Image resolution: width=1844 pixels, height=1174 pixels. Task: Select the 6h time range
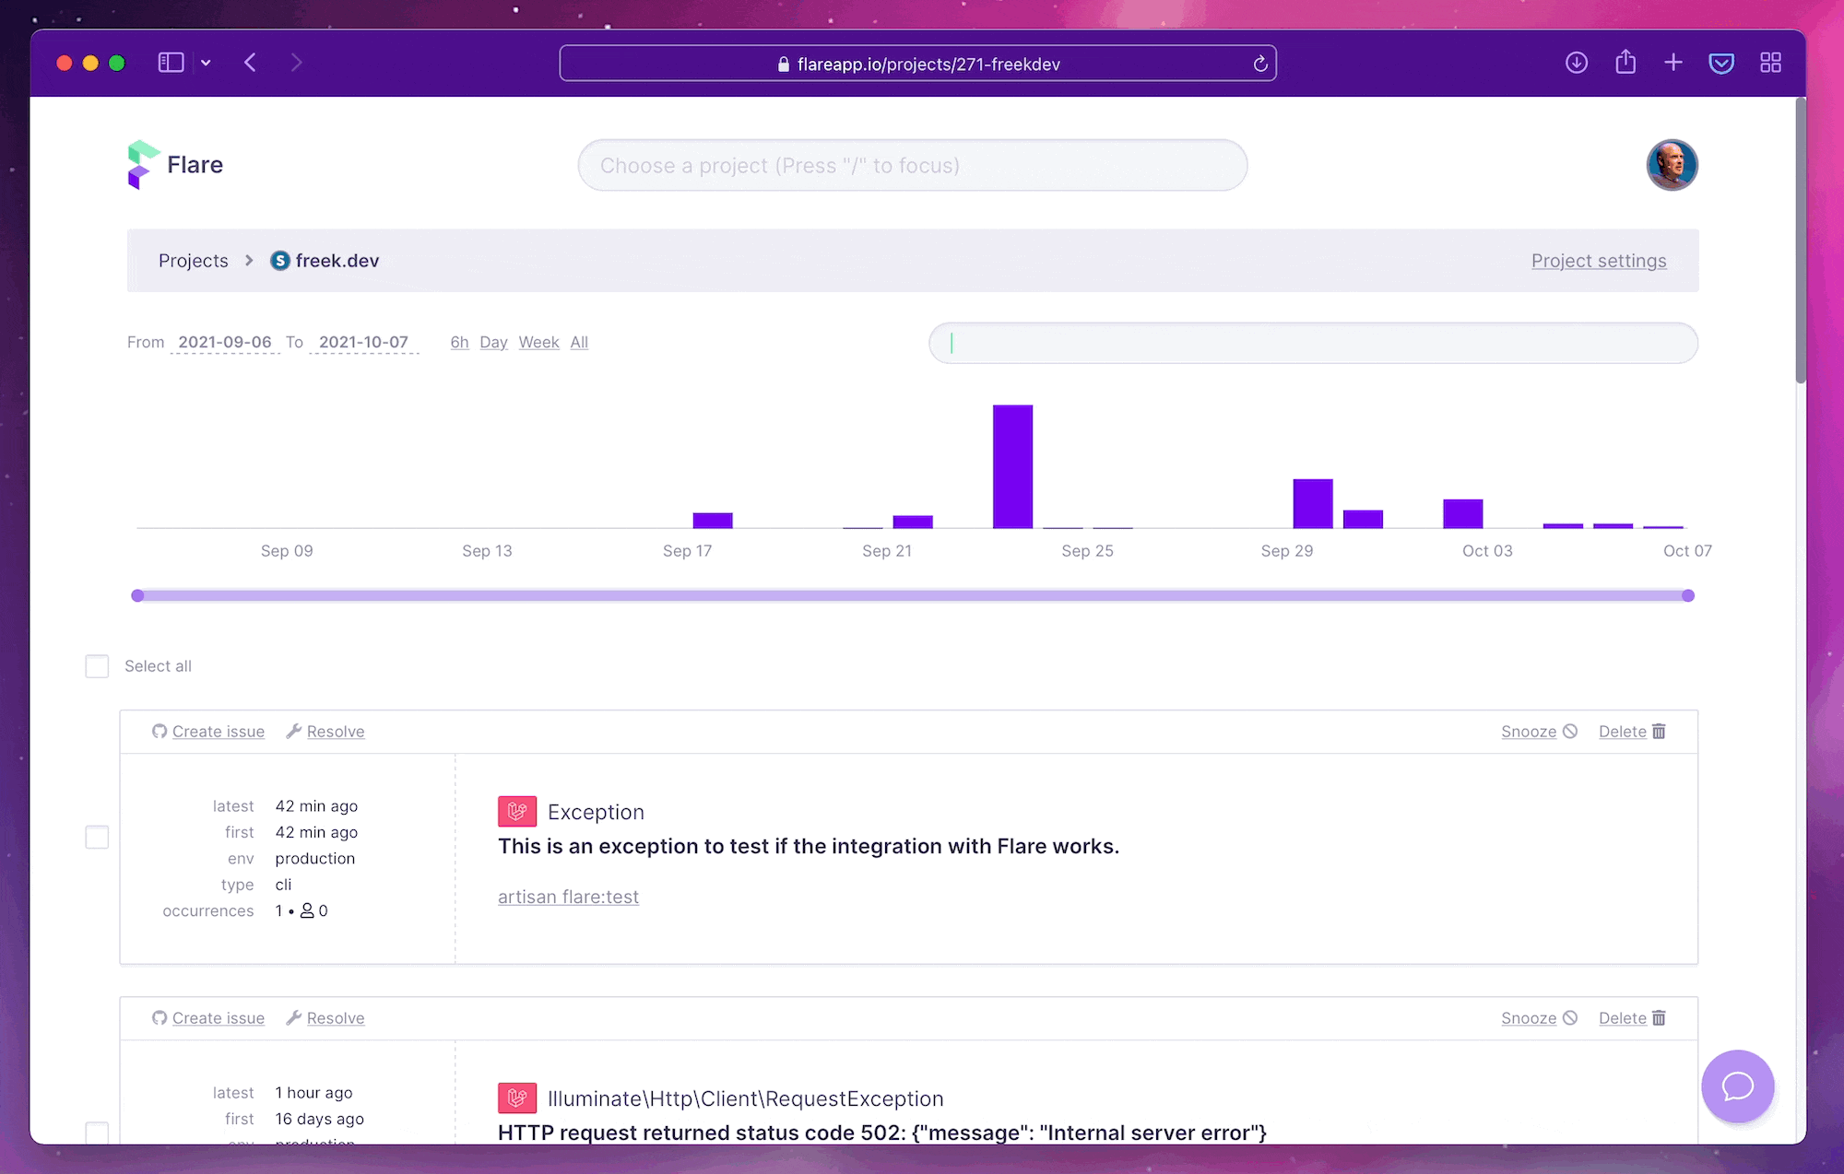(x=459, y=342)
